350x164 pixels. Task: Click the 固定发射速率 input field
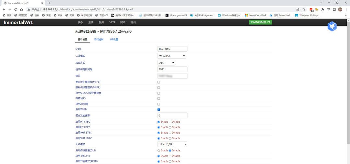click(172, 116)
